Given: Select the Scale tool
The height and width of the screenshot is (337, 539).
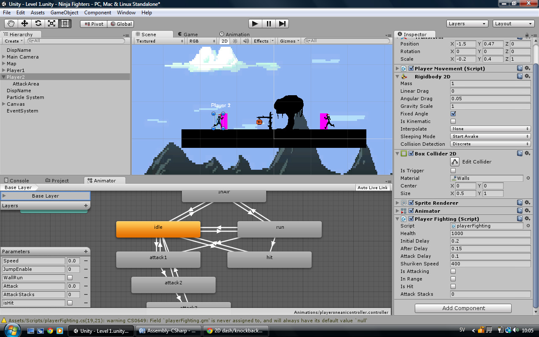Looking at the screenshot, I should [x=51, y=24].
